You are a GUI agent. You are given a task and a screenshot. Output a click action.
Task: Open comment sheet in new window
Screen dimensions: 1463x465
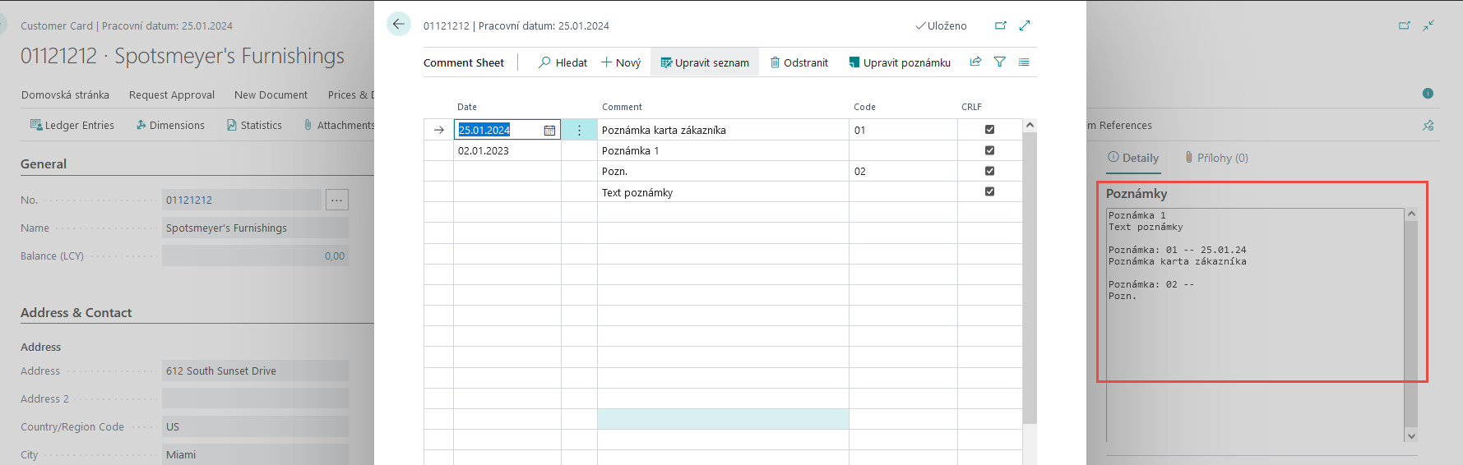pos(1001,25)
